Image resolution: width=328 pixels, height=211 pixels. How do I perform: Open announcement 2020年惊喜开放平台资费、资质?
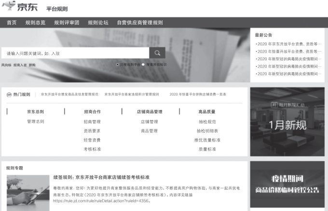[x=288, y=52]
